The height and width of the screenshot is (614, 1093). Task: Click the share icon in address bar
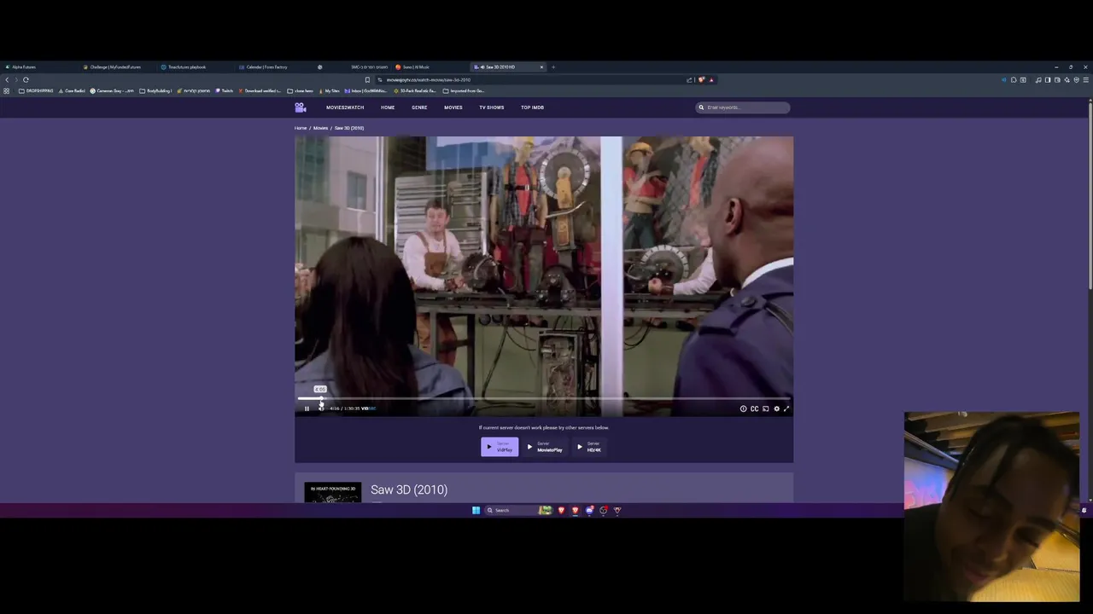coord(689,80)
